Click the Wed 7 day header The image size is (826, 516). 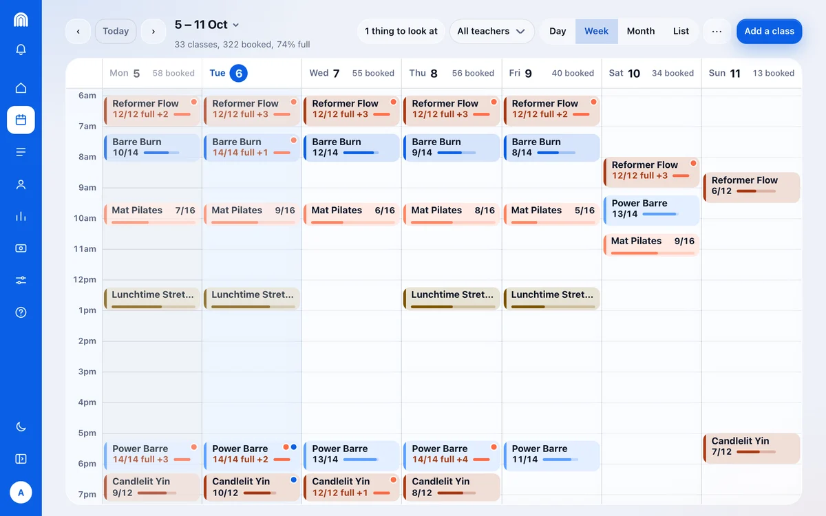(352, 73)
